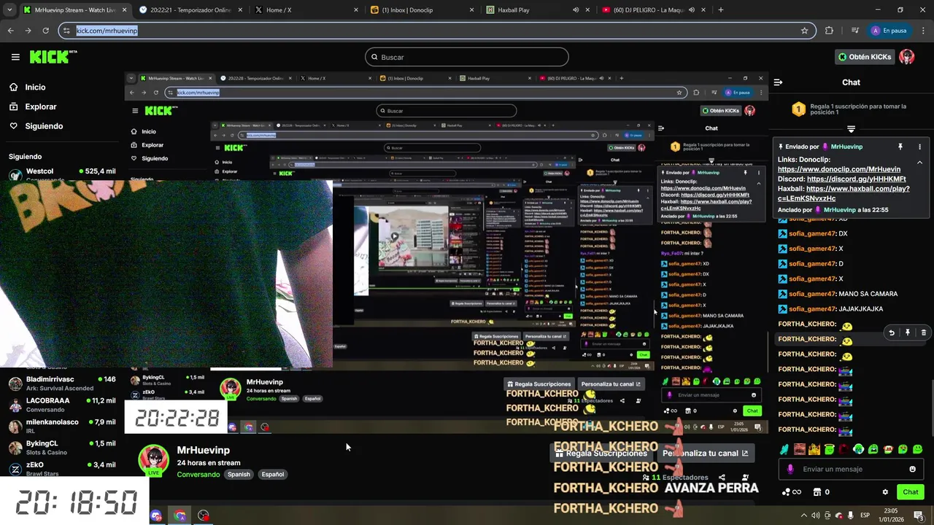Focus the Enviar un mensaje input
Viewport: 934px width, 525px height.
click(x=850, y=469)
